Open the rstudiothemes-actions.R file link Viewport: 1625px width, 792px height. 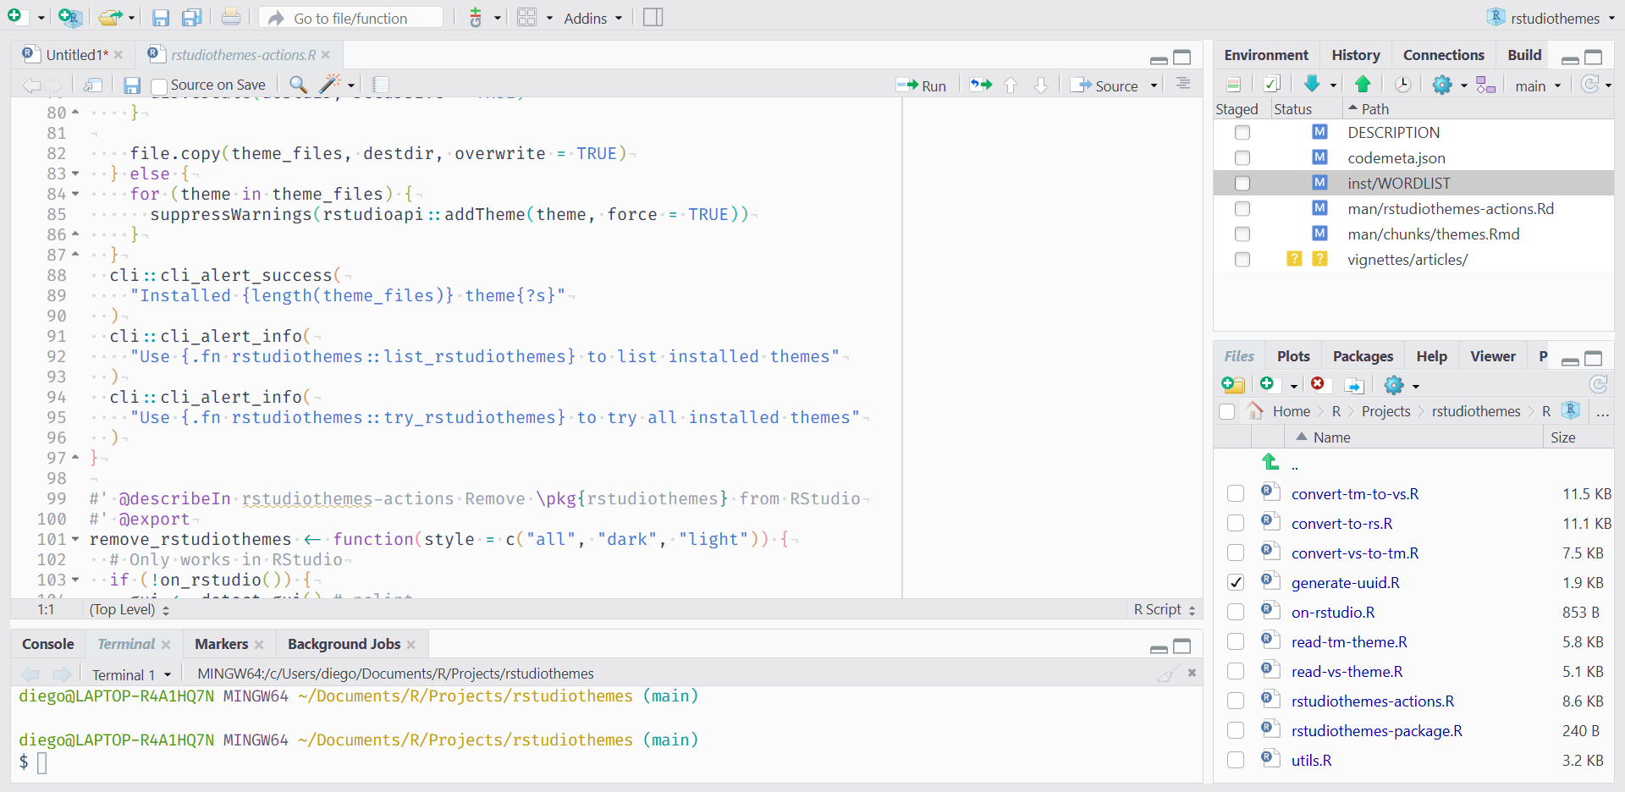(x=1372, y=701)
